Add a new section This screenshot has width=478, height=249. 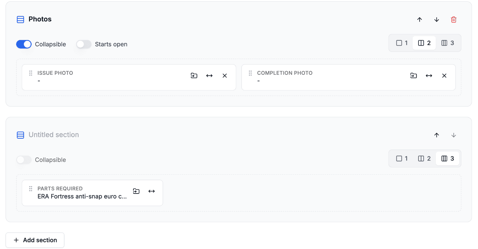(x=35, y=240)
